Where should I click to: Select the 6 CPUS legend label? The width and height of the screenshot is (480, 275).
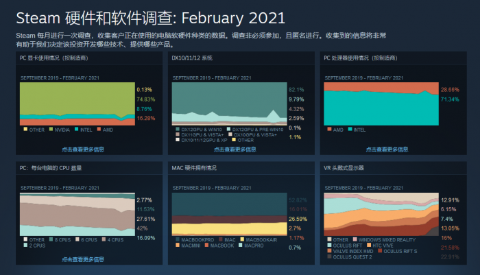[x=89, y=240]
